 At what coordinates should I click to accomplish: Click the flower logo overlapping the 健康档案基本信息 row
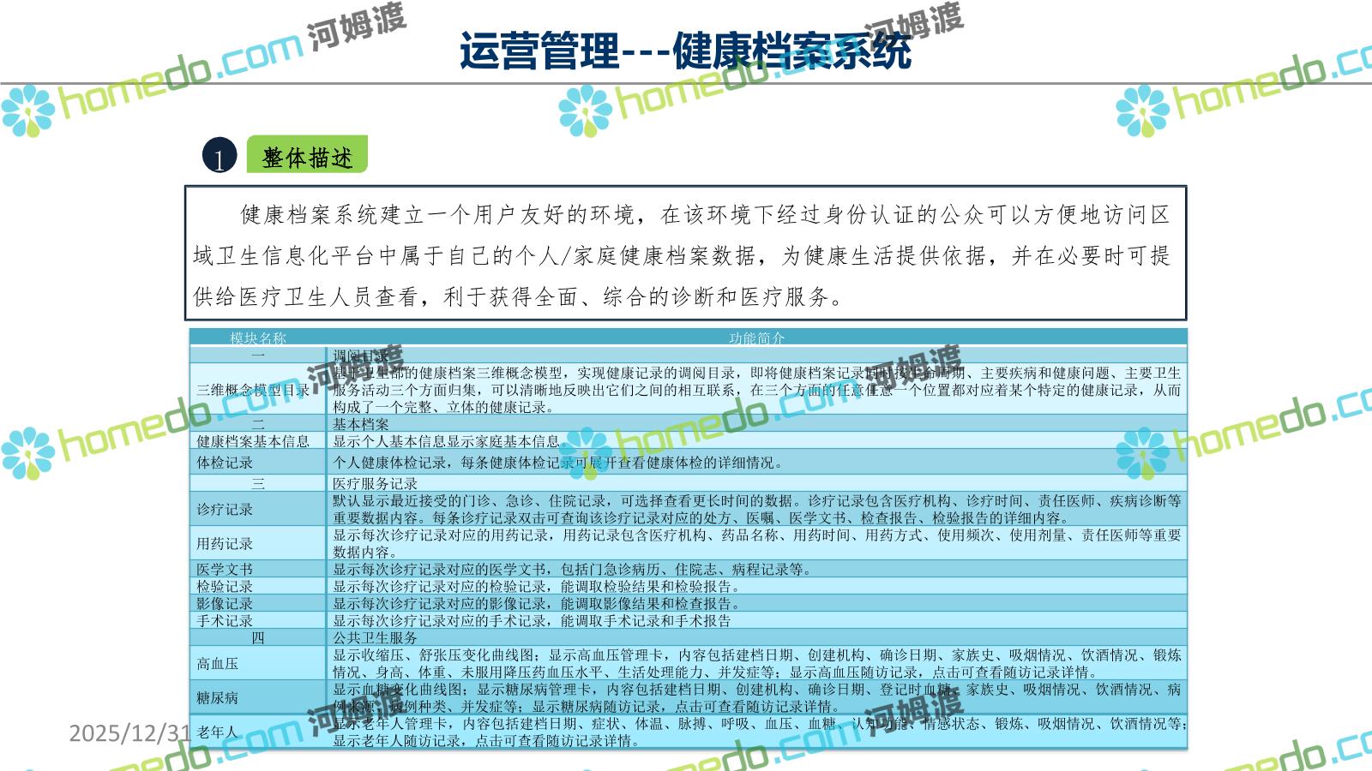coord(585,453)
